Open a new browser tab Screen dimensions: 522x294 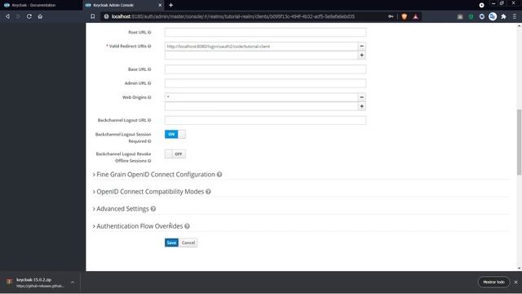pyautogui.click(x=170, y=5)
